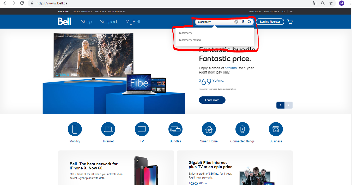This screenshot has height=185, width=352.
Task: Open the Chrome profile avatar M
Action: [341, 3]
